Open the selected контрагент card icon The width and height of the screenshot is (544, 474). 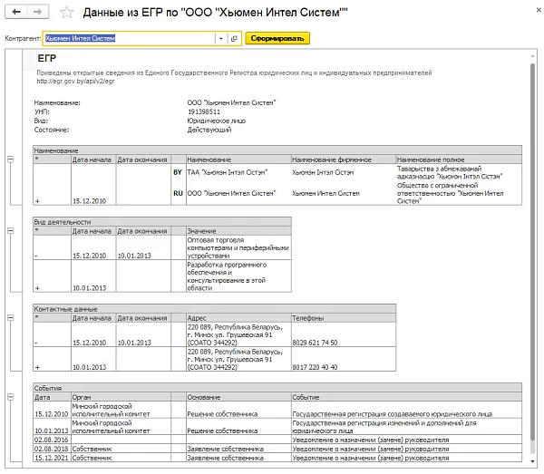click(x=234, y=38)
